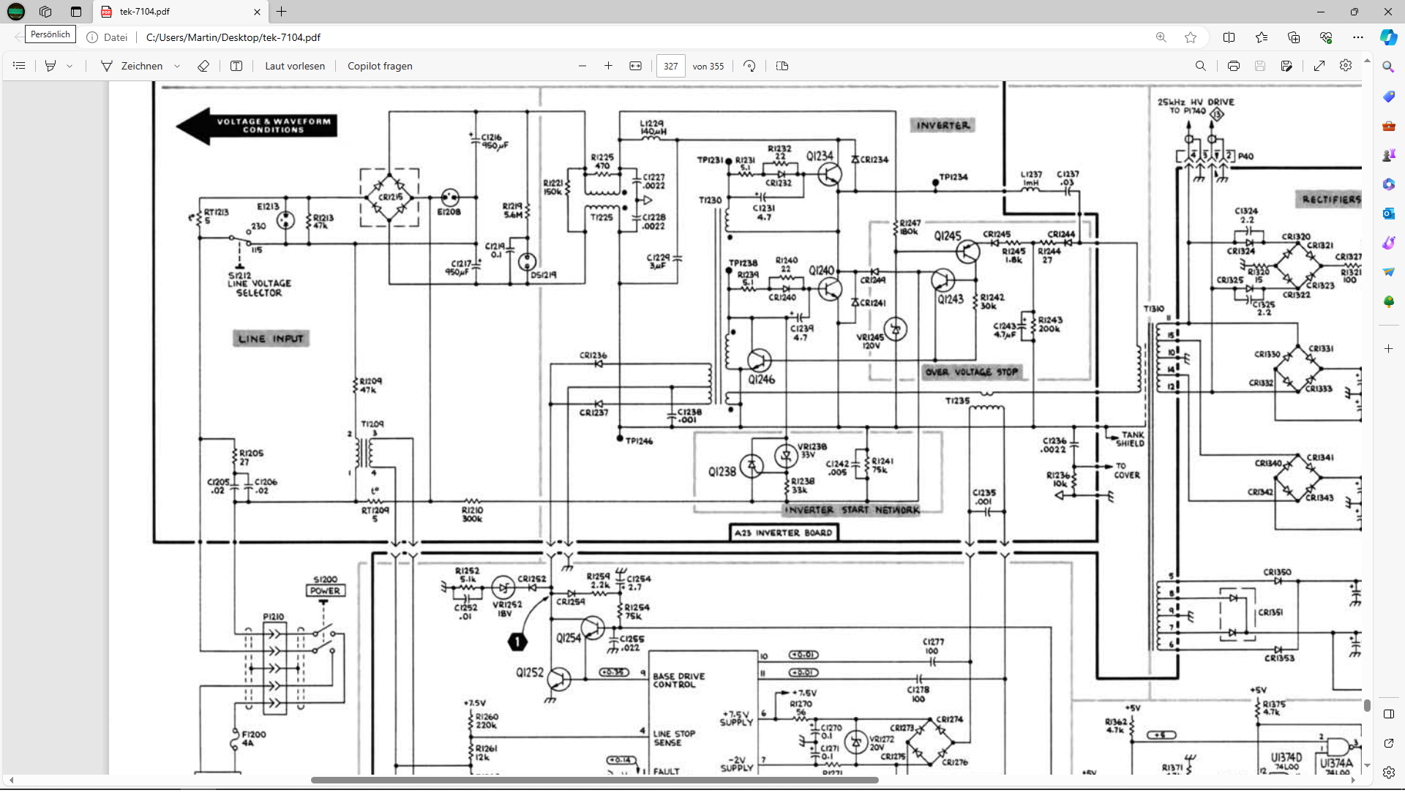Click the address bar URL
Image resolution: width=1405 pixels, height=801 pixels.
[233, 37]
